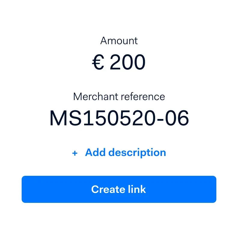Click the Merchant reference label

pyautogui.click(x=119, y=96)
